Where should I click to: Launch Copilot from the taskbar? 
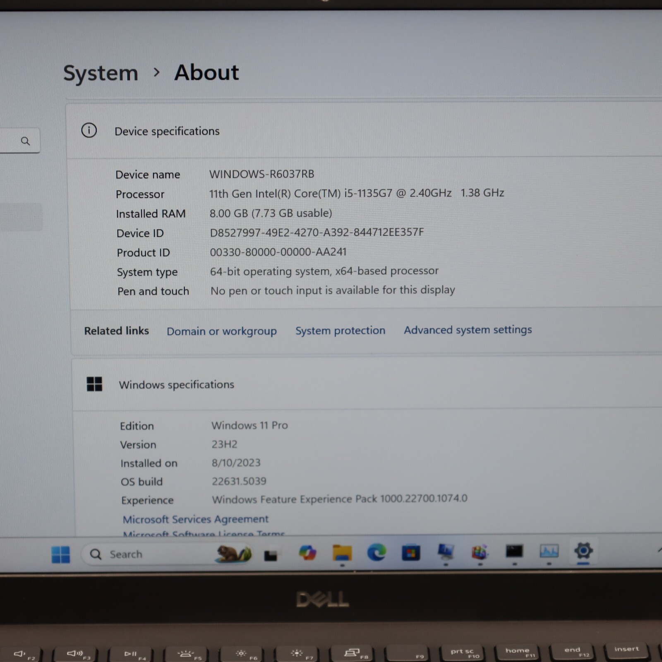click(x=307, y=553)
